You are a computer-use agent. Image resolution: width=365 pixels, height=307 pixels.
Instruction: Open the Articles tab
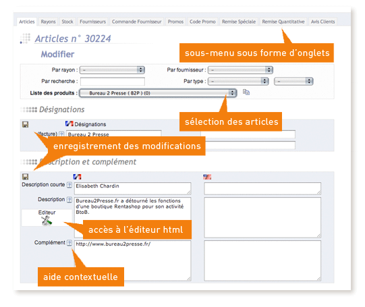27,22
